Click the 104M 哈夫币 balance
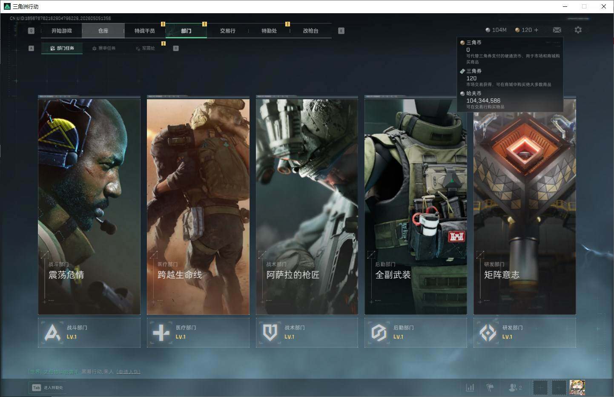The height and width of the screenshot is (397, 614). [496, 30]
